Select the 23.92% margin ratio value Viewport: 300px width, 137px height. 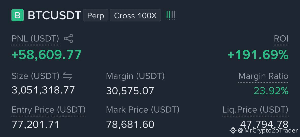pos(271,91)
